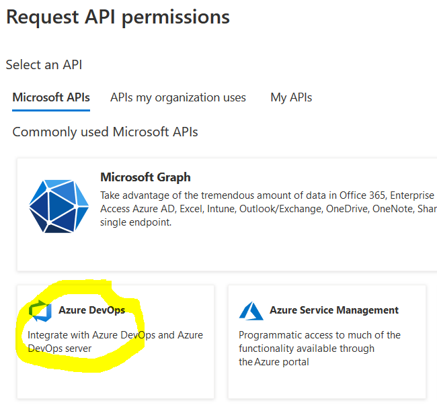
Task: Open the Azure Service Management title
Action: click(x=334, y=310)
